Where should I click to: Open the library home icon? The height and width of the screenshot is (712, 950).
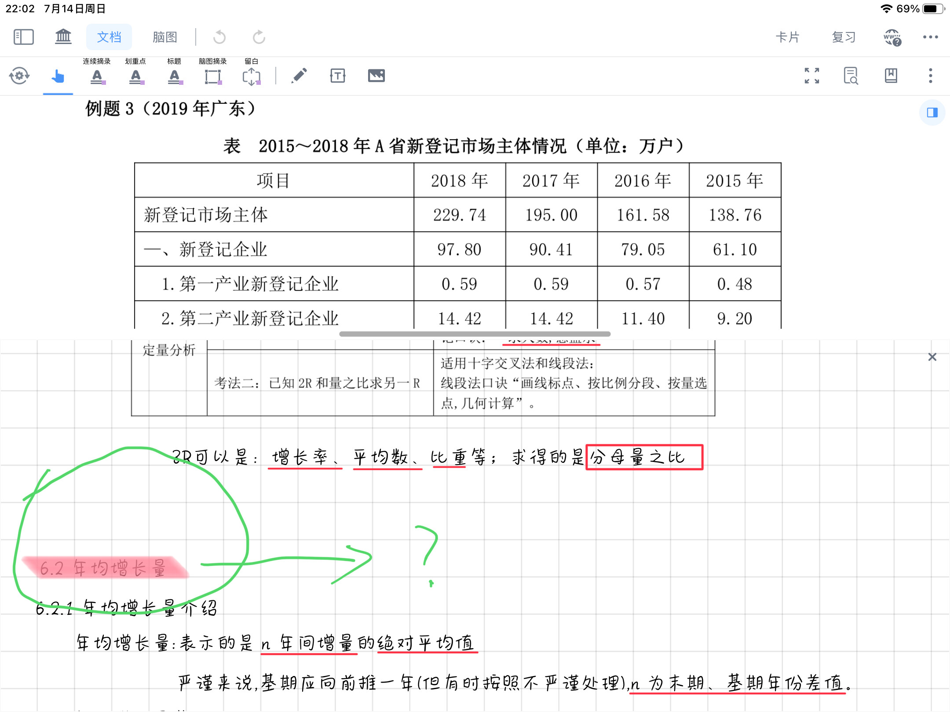[63, 37]
